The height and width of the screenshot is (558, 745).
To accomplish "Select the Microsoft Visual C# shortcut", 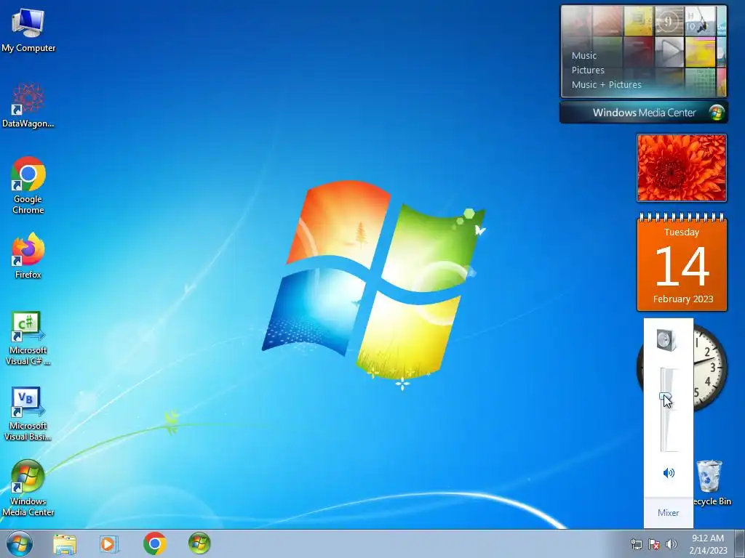I will tap(28, 338).
